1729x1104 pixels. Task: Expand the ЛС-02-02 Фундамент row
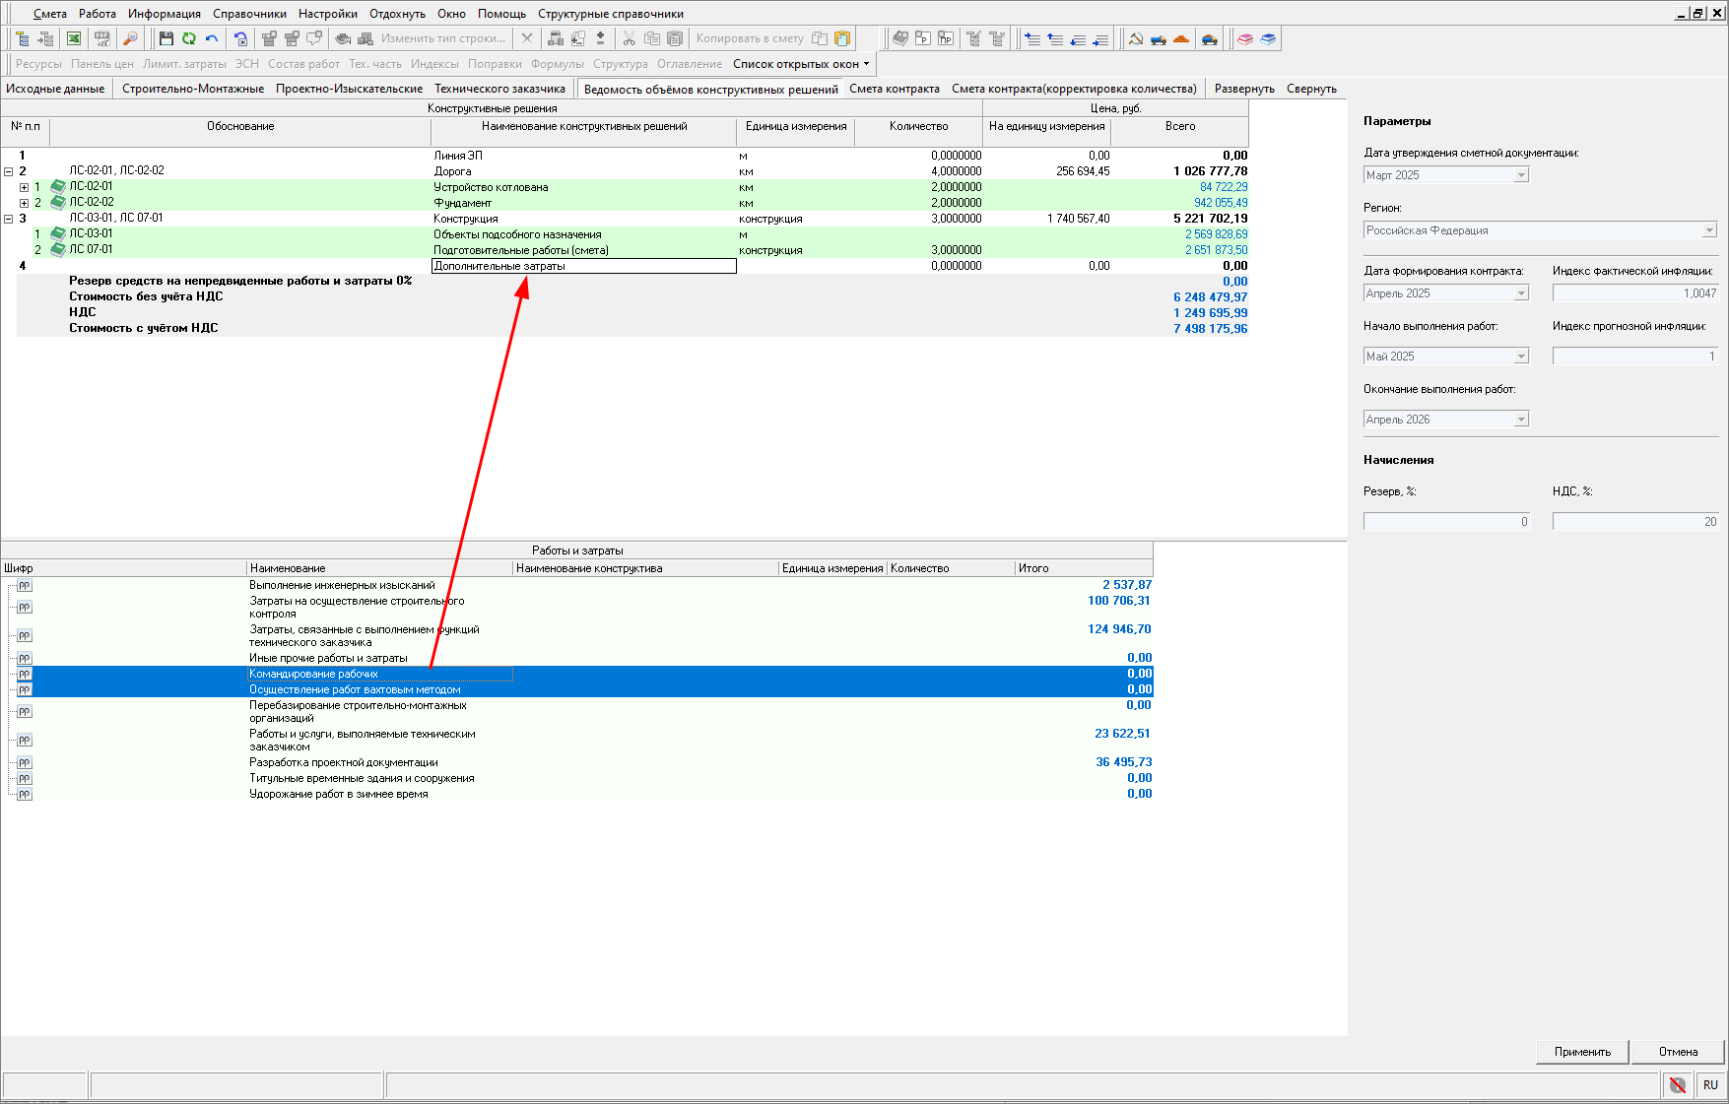pos(24,203)
